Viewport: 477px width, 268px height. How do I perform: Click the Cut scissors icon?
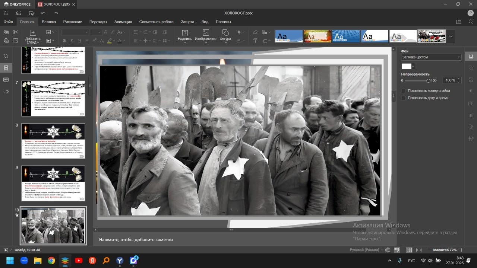click(x=16, y=32)
